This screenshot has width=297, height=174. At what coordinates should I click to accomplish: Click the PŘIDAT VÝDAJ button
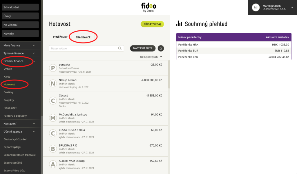click(x=152, y=24)
